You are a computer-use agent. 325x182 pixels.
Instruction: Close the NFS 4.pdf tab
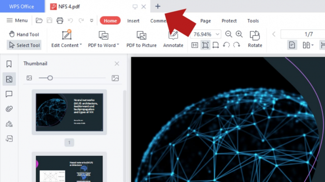pos(143,7)
